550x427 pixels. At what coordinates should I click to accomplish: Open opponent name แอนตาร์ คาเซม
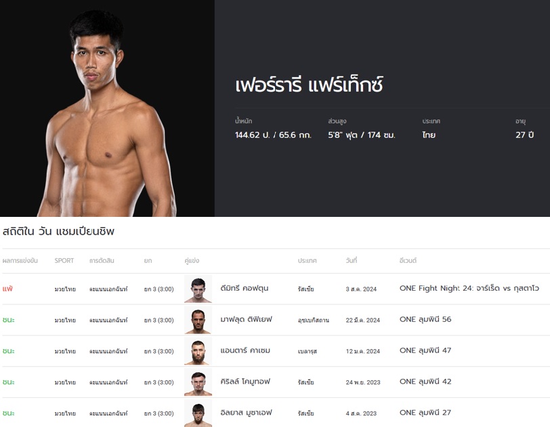pyautogui.click(x=245, y=350)
